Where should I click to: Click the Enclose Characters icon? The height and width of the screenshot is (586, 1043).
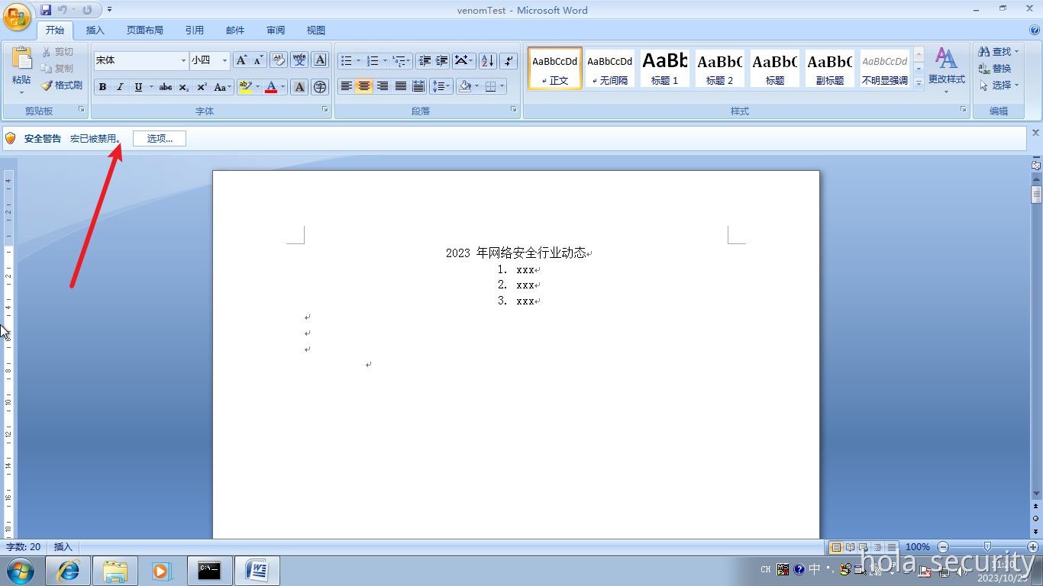point(320,87)
